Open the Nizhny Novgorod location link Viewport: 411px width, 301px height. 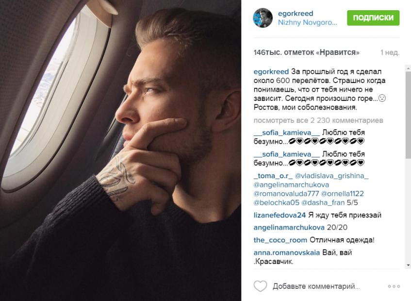coord(308,22)
